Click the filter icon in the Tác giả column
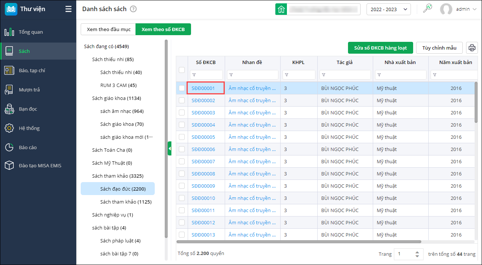Screen dimensions: 482x265 [x=324, y=75]
